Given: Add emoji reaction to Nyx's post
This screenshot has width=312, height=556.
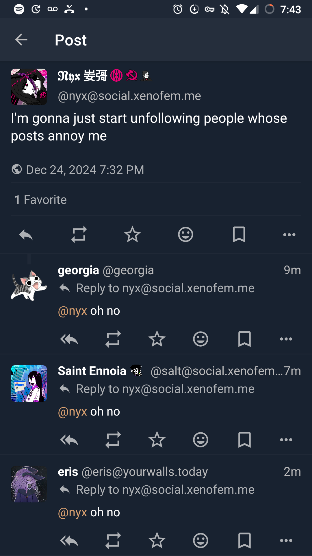Looking at the screenshot, I should 185,234.
